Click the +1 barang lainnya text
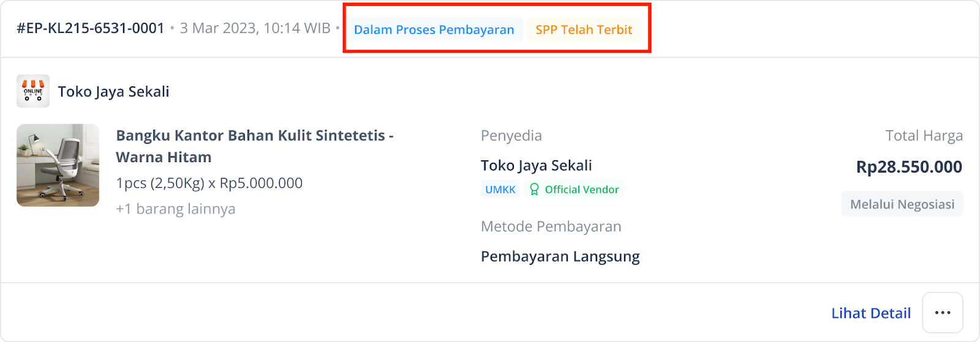Image resolution: width=980 pixels, height=342 pixels. coord(176,209)
